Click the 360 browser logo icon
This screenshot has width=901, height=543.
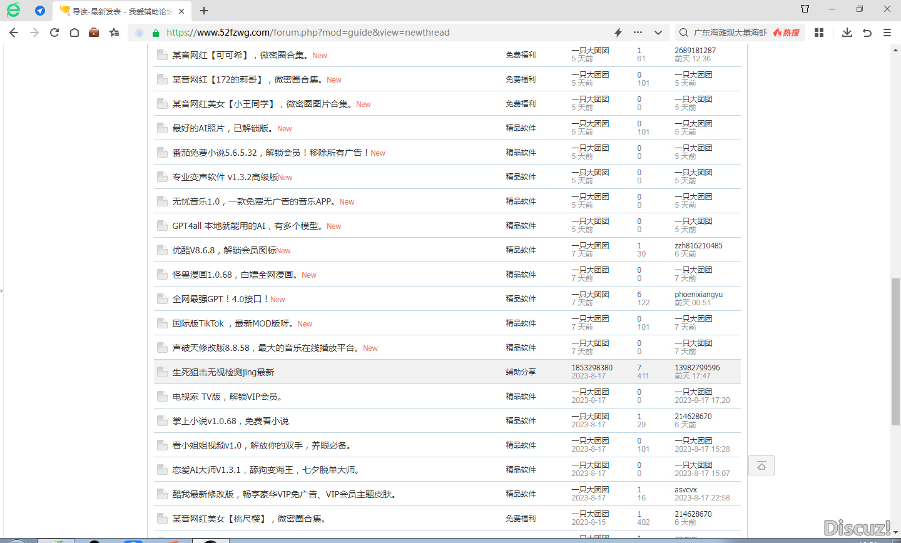point(13,10)
